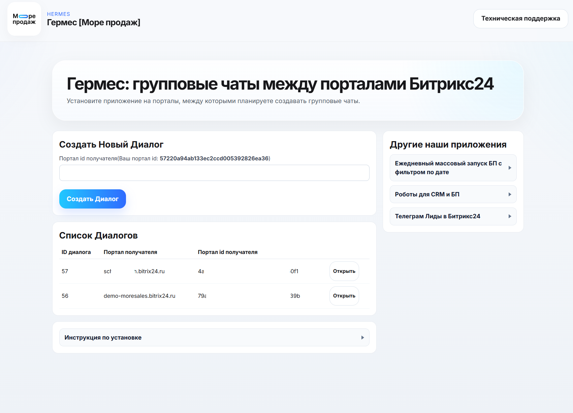
Task: Click the Создать Диалог button
Action: (93, 199)
